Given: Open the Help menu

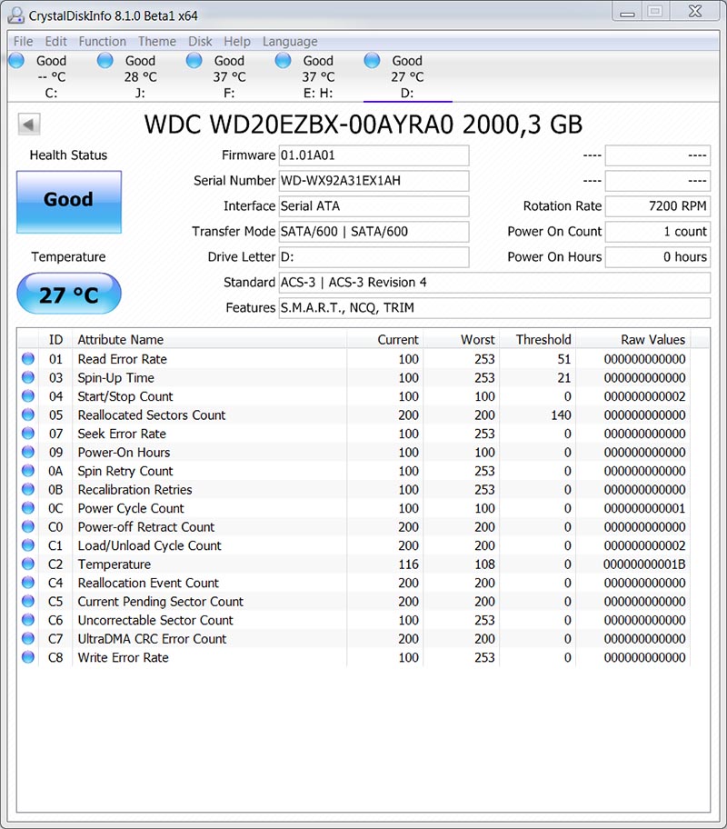Looking at the screenshot, I should 237,41.
